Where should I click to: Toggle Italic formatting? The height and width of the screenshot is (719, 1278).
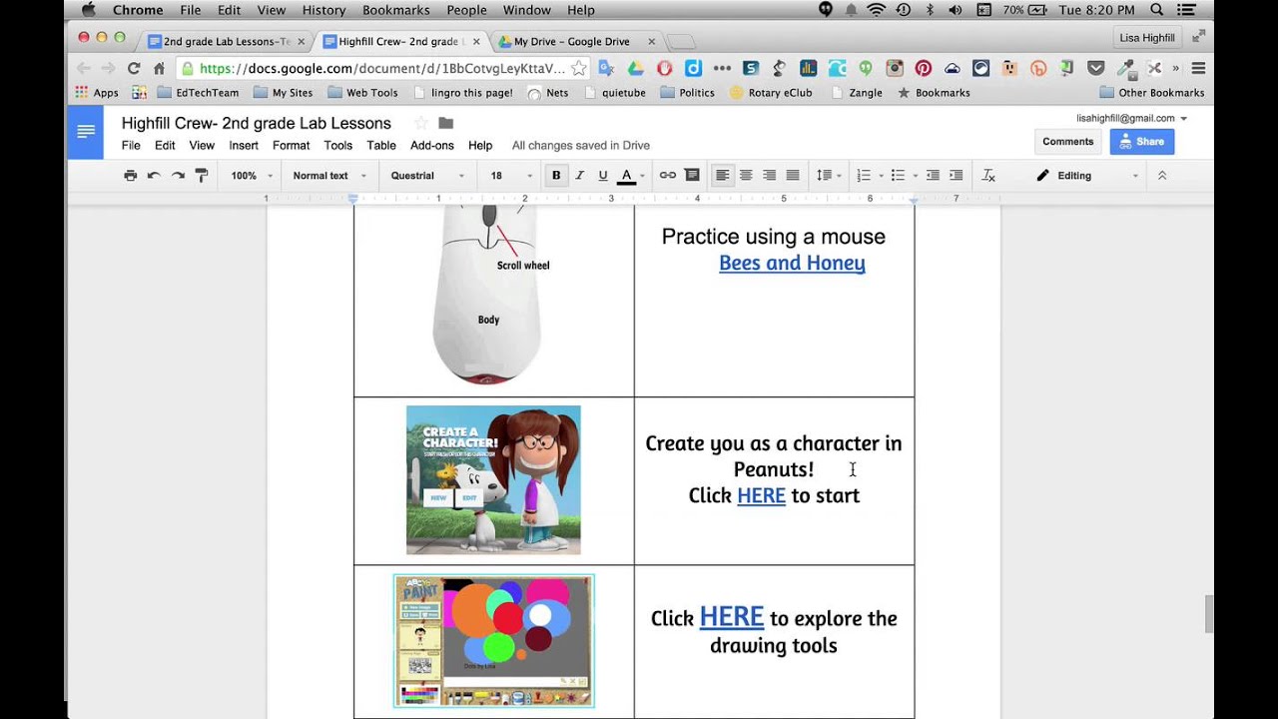pos(579,176)
